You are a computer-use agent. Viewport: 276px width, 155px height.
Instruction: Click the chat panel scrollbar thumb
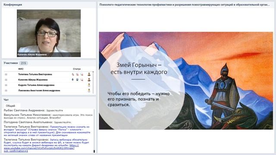click(94, 151)
